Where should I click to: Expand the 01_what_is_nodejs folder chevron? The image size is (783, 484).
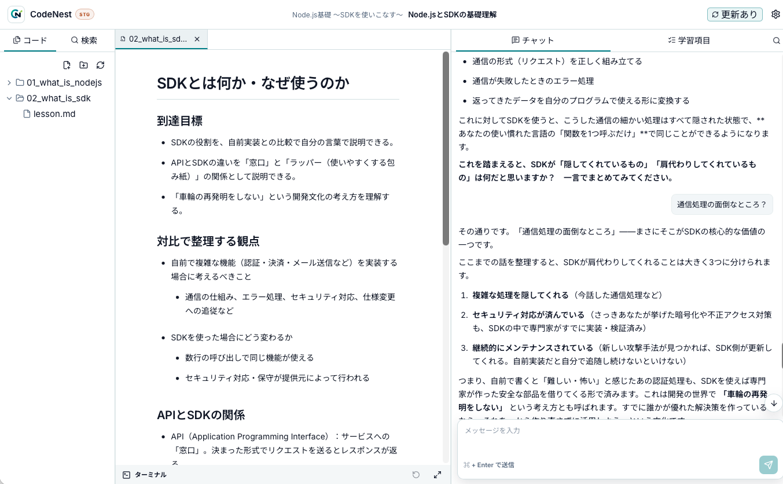tap(9, 83)
